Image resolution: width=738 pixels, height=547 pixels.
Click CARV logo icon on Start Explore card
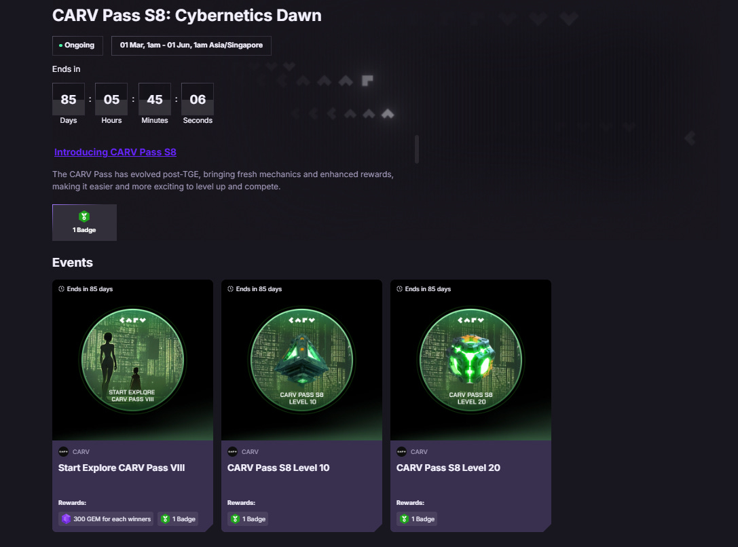[64, 451]
